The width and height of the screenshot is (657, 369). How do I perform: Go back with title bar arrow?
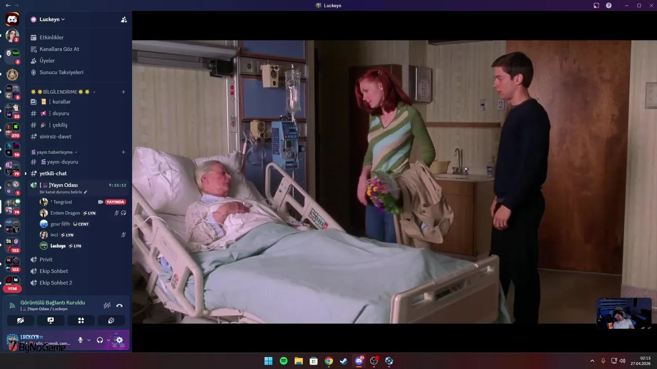click(8, 5)
